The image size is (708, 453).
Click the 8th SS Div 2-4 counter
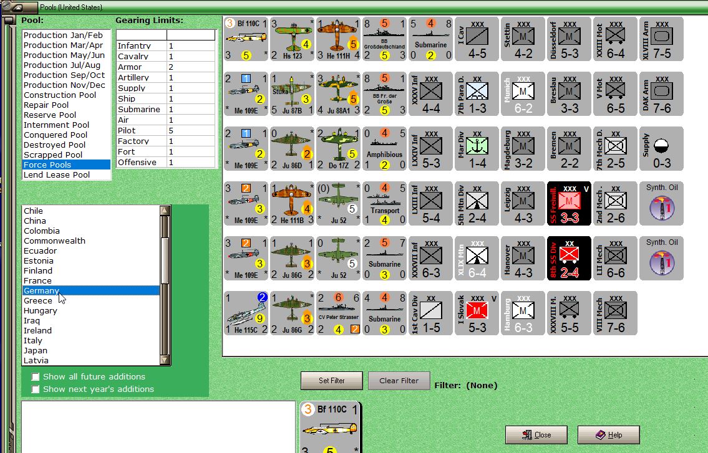tap(568, 259)
